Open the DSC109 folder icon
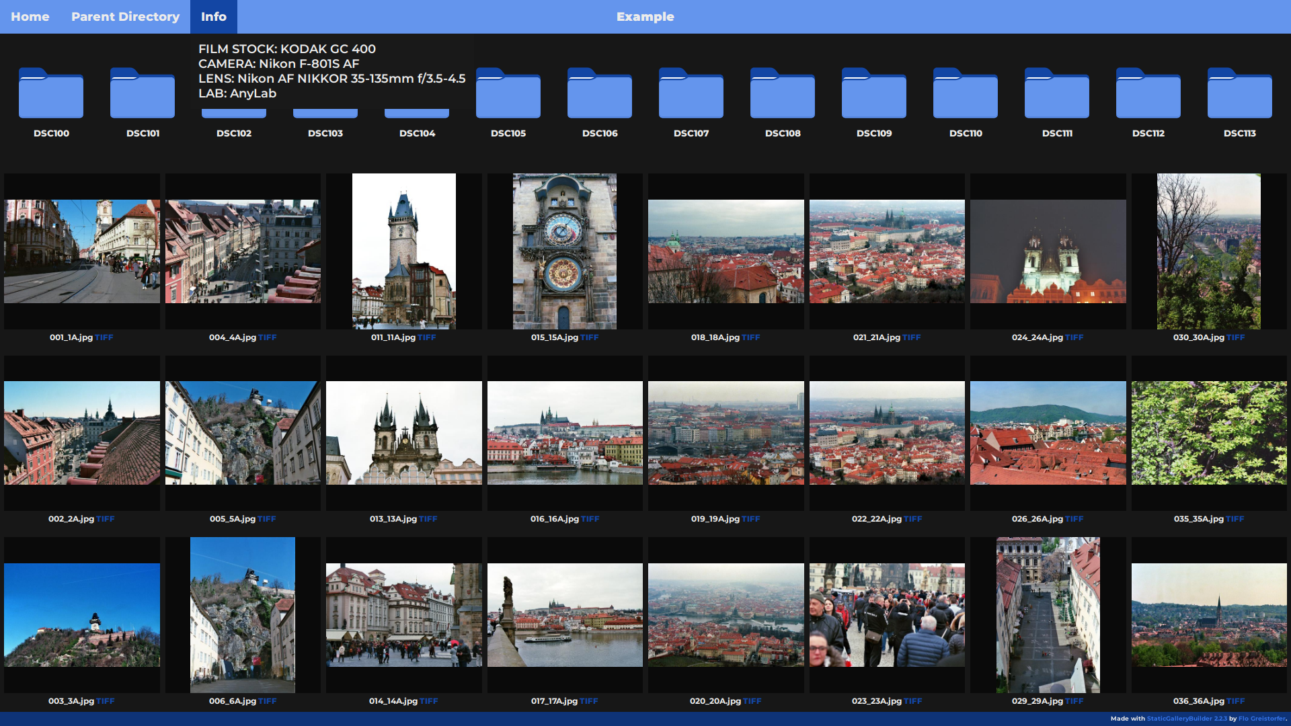Image resolution: width=1291 pixels, height=726 pixels. point(874,94)
